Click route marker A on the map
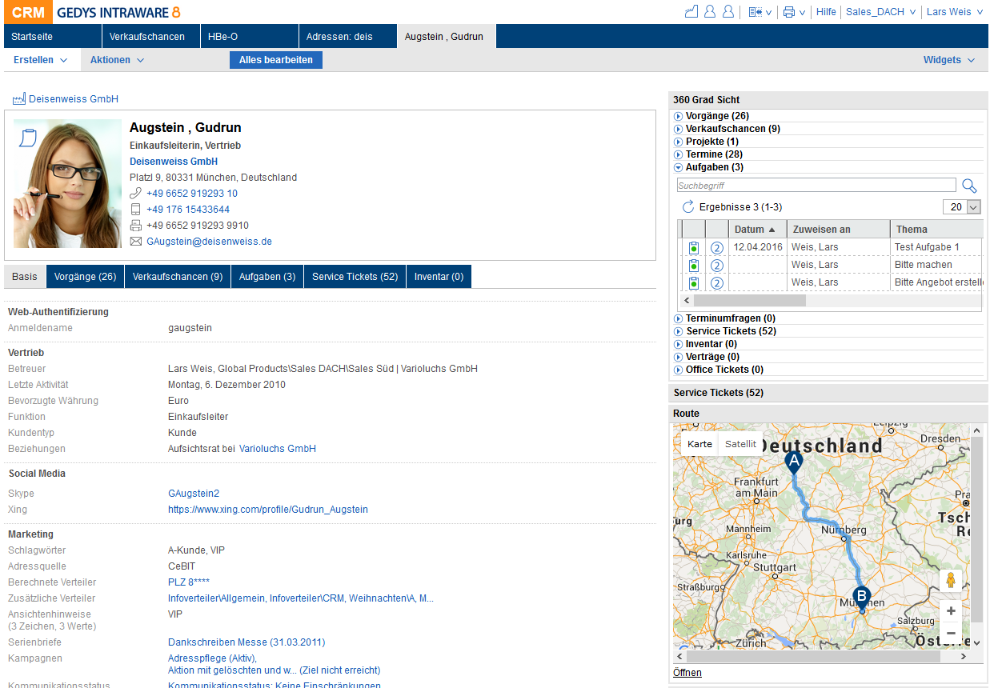The width and height of the screenshot is (994, 688). (x=794, y=463)
